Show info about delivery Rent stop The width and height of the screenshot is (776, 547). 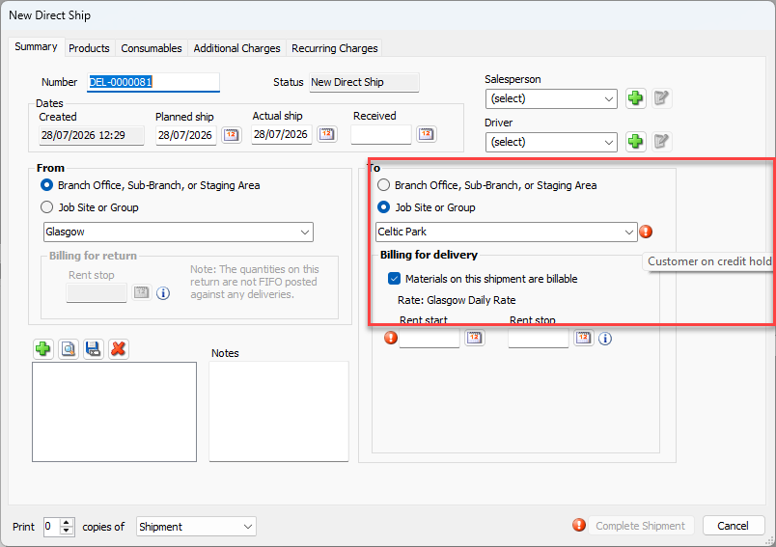pos(605,339)
